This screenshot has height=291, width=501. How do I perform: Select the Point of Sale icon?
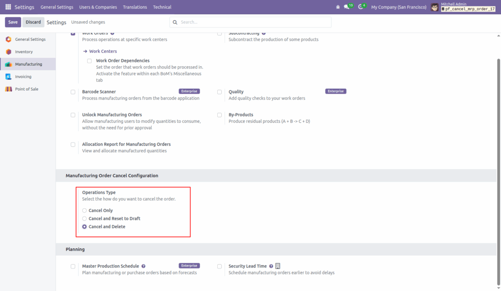coord(9,89)
